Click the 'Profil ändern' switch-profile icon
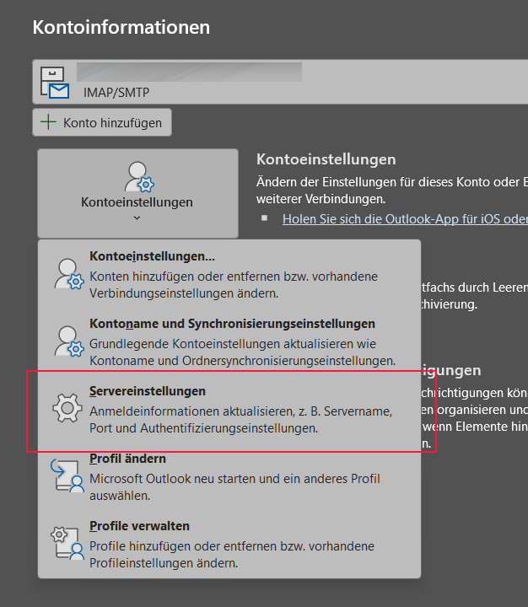Viewport: 528px width, 607px height. [67, 476]
